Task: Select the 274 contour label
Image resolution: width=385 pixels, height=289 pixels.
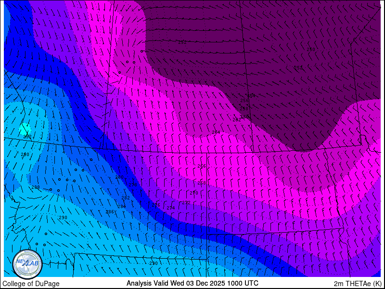Action: tap(171, 208)
